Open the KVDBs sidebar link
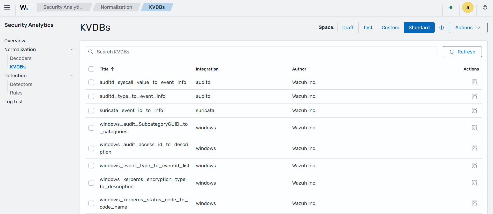 tap(18, 67)
